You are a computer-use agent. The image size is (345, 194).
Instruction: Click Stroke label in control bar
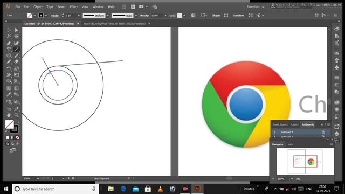(55, 16)
